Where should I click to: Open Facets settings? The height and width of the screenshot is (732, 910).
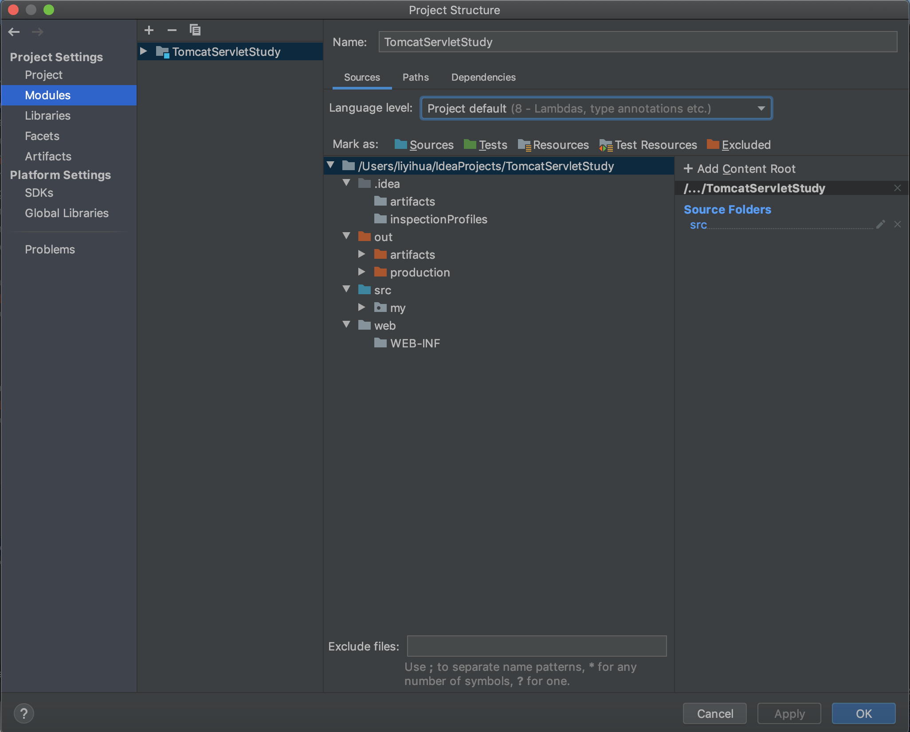coord(42,136)
